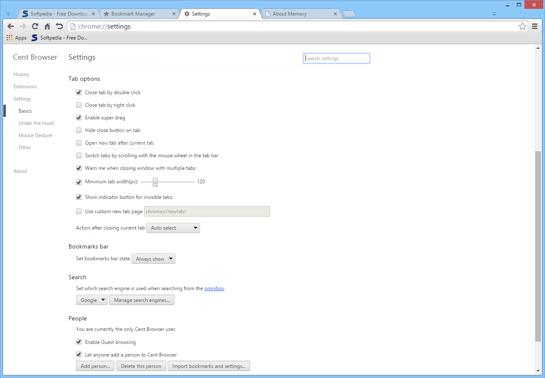
Task: Click the minimum tab width slider handle
Action: [x=155, y=182]
